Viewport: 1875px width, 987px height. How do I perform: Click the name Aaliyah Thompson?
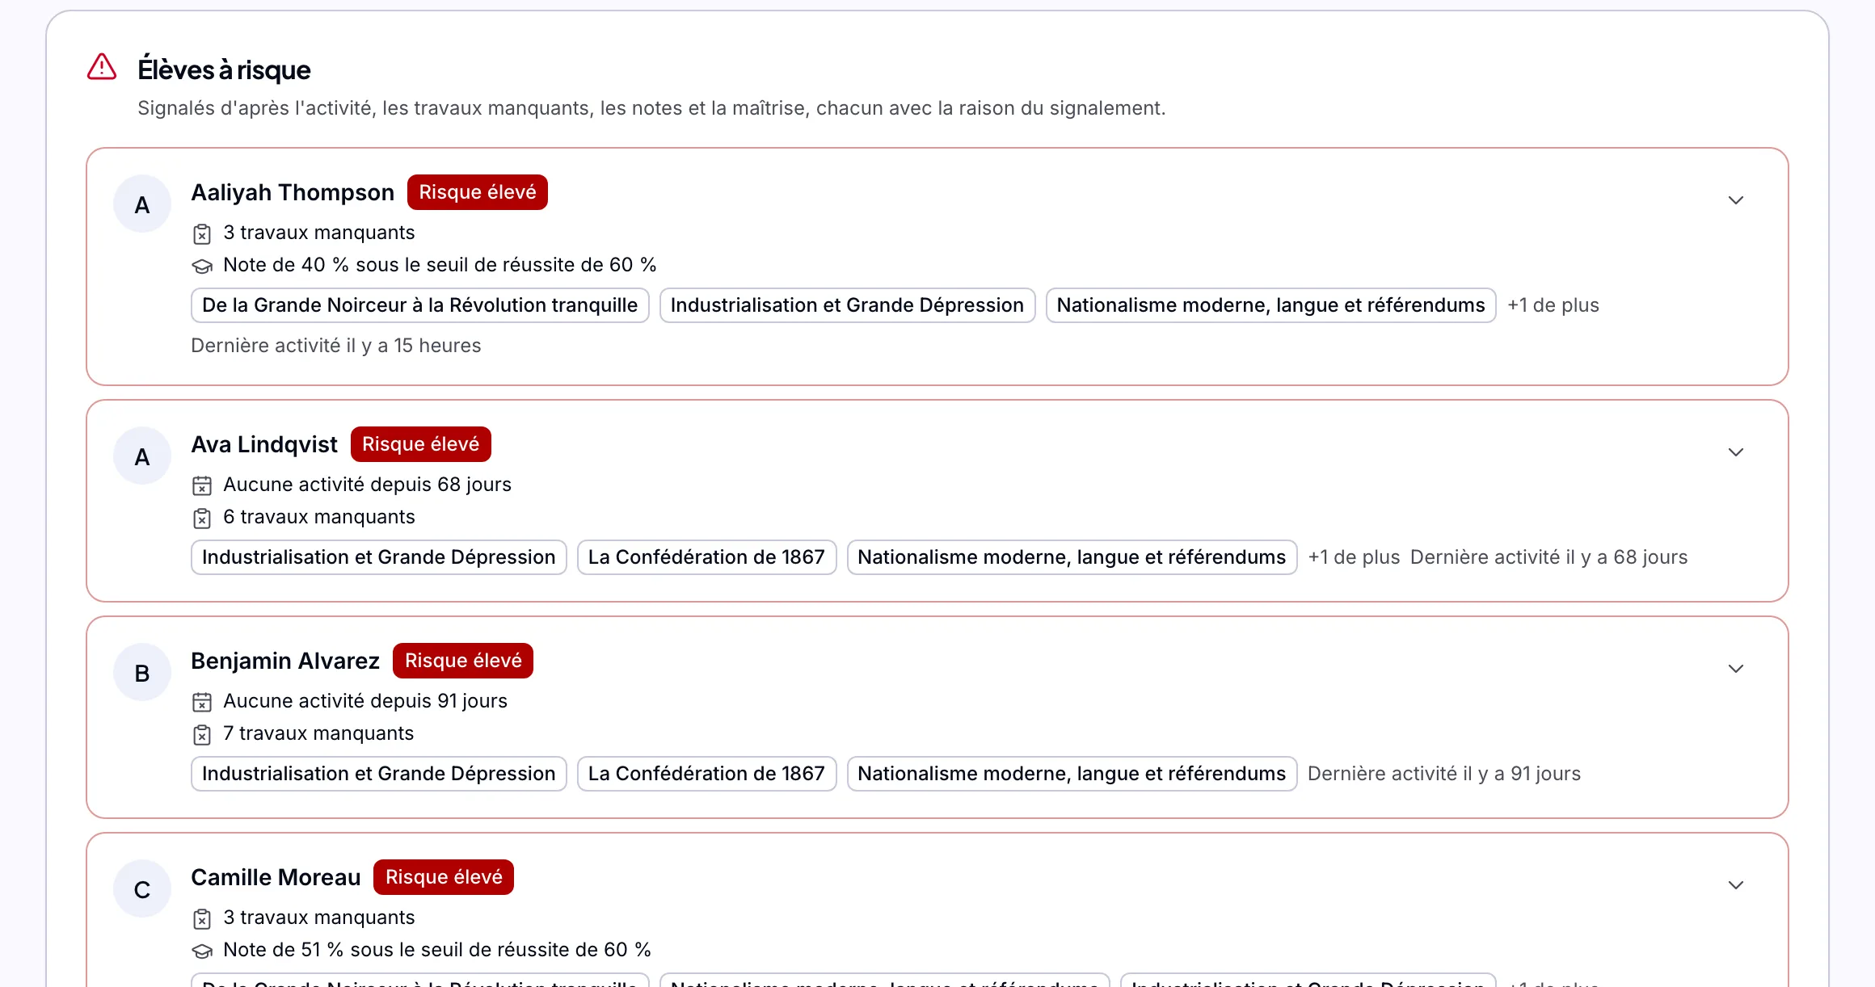tap(293, 192)
